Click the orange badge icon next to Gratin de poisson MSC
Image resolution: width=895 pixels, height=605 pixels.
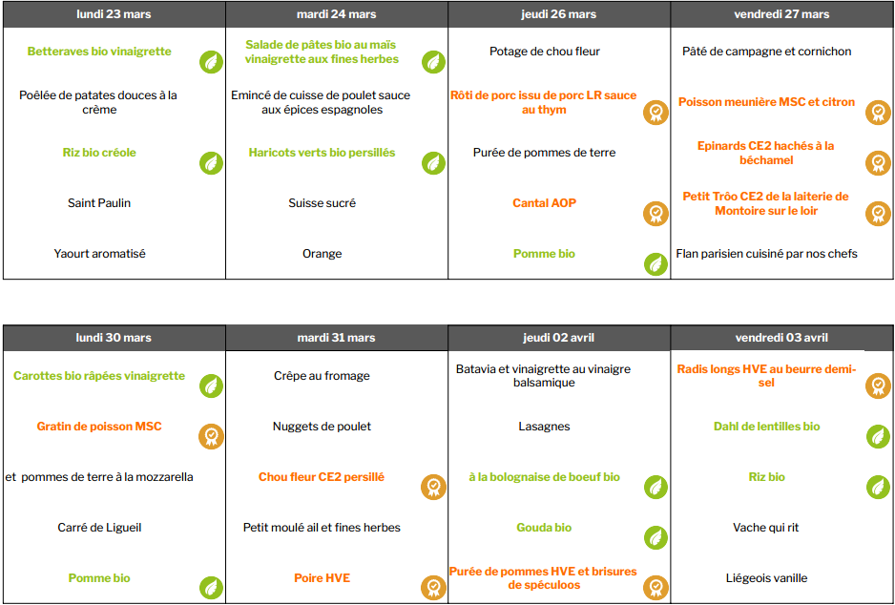211,437
